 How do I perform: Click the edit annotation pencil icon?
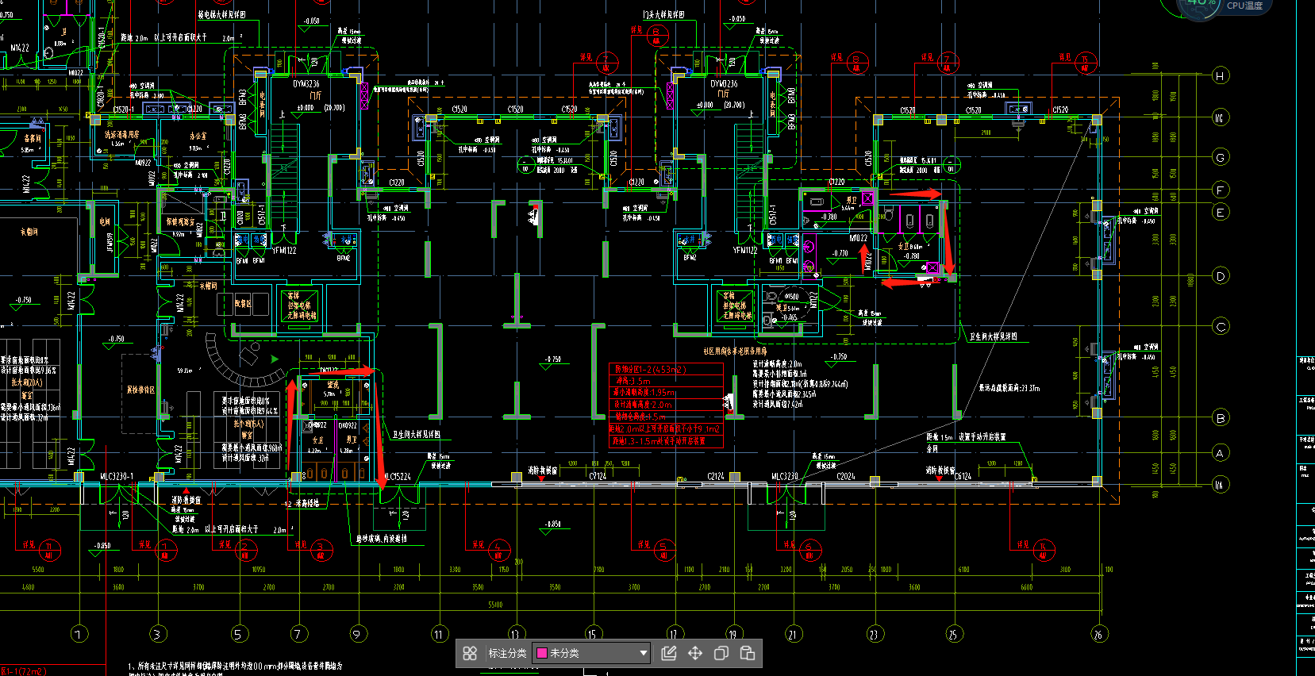click(669, 653)
